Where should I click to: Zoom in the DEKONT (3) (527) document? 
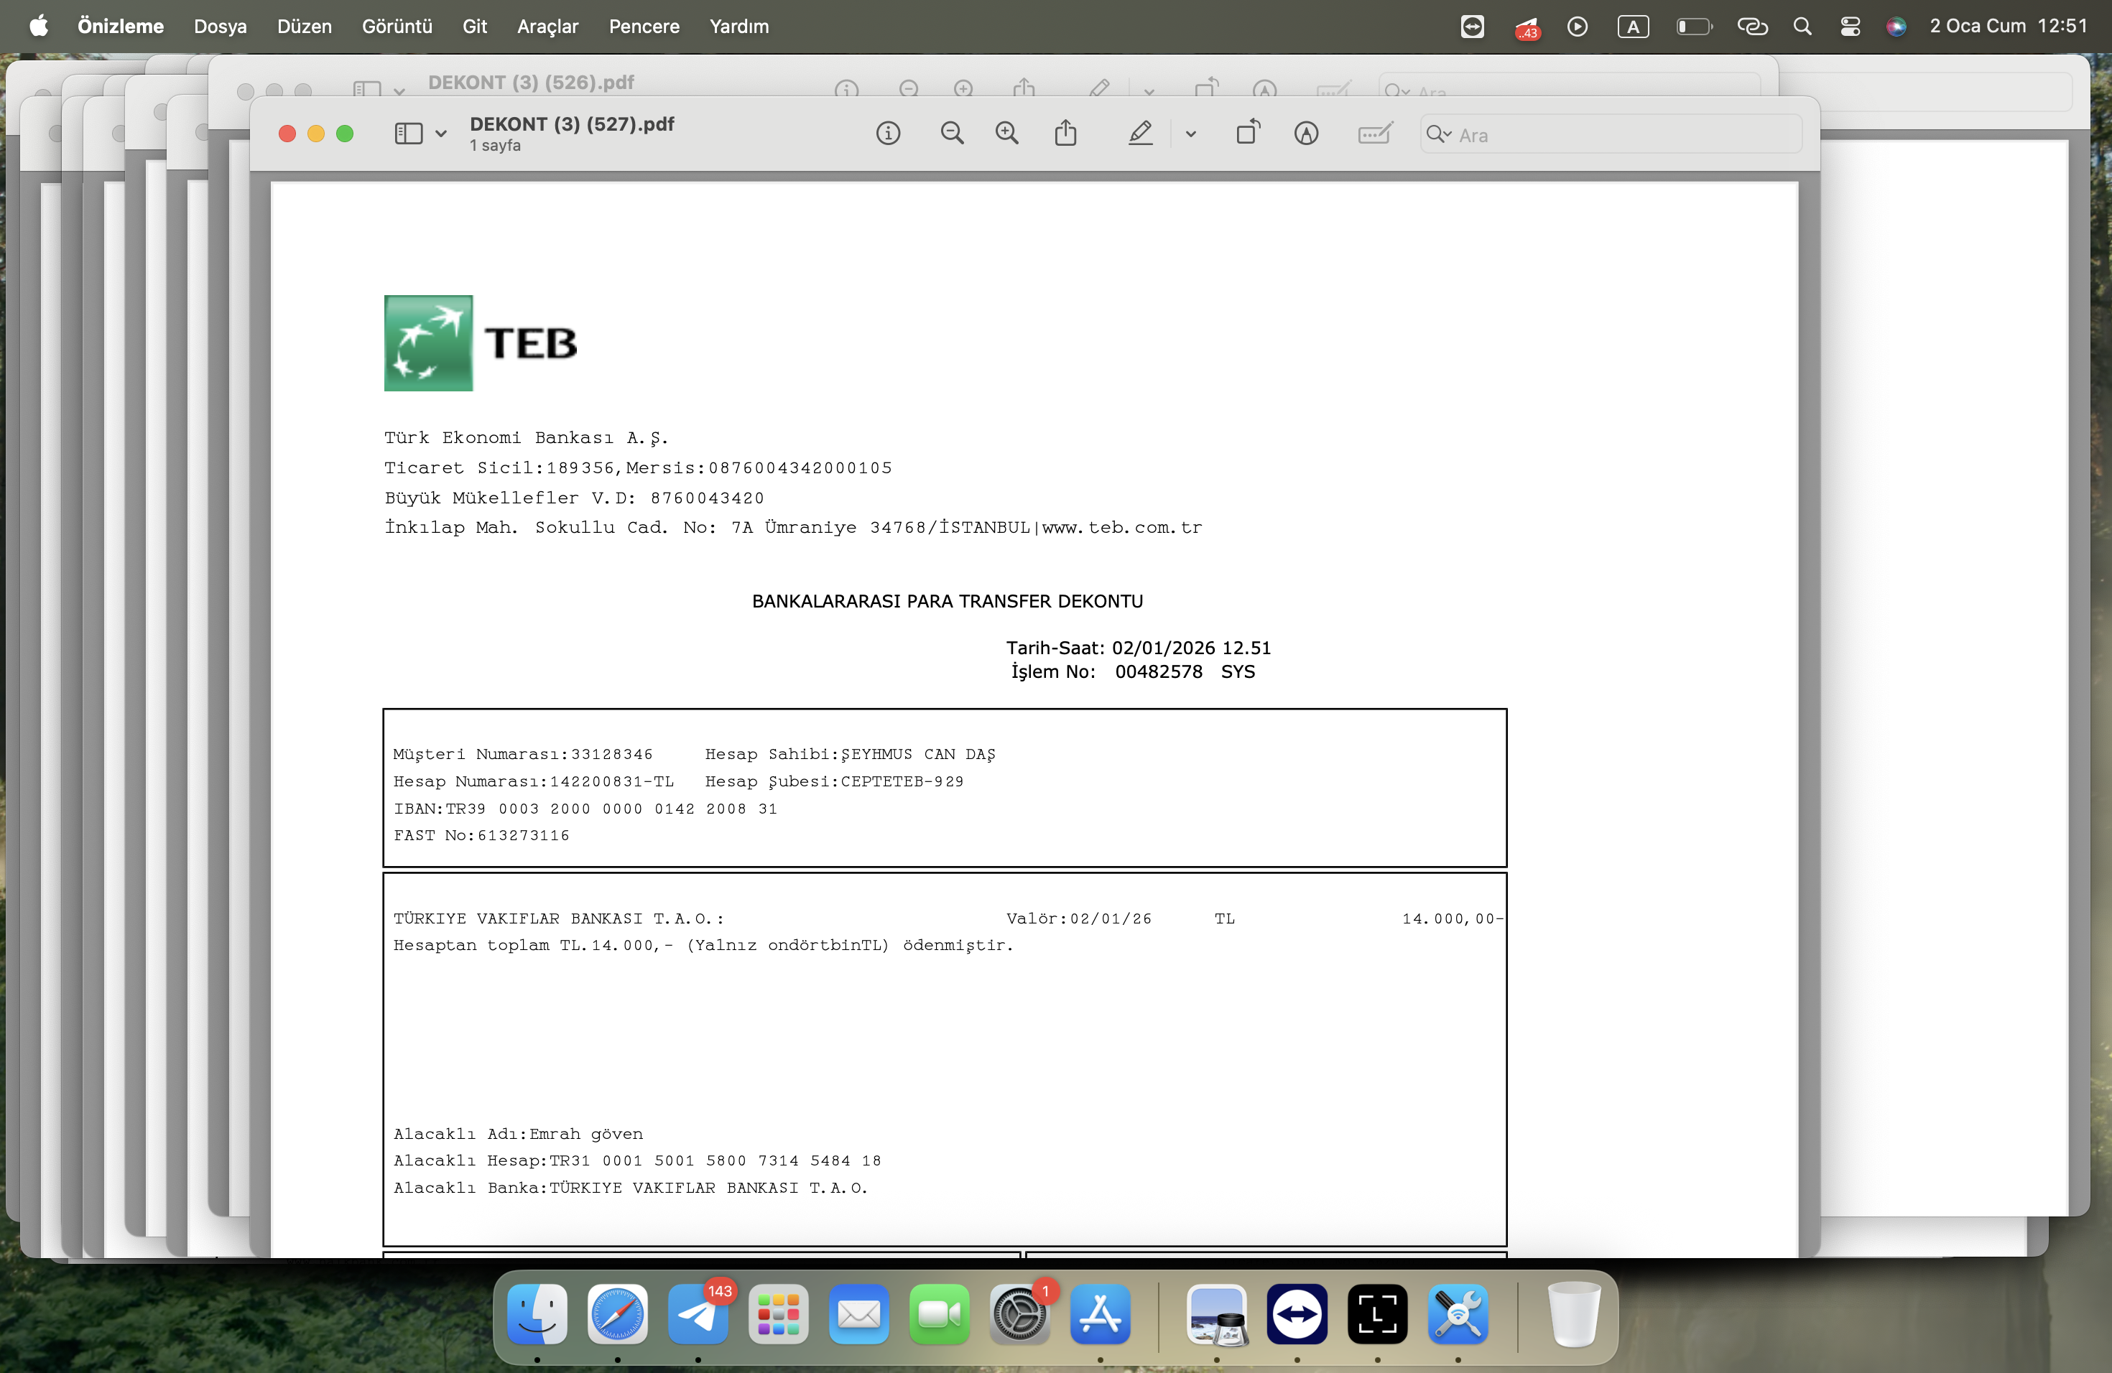click(x=1006, y=134)
